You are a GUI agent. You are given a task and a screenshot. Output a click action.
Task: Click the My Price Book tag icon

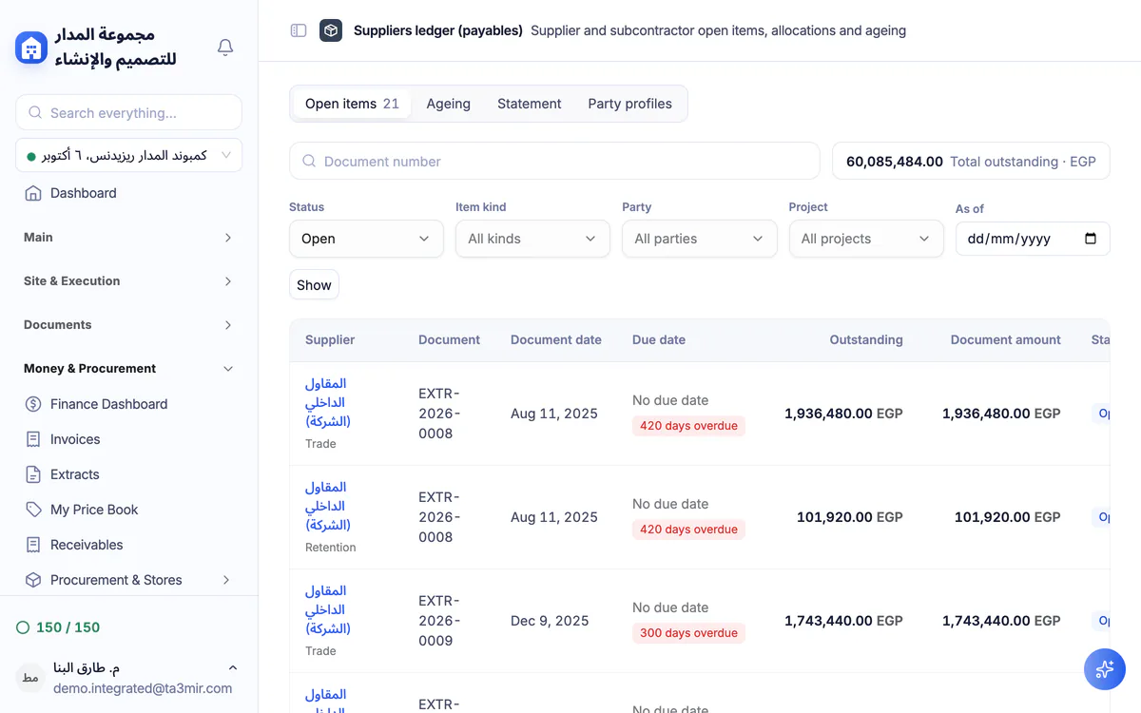point(33,510)
